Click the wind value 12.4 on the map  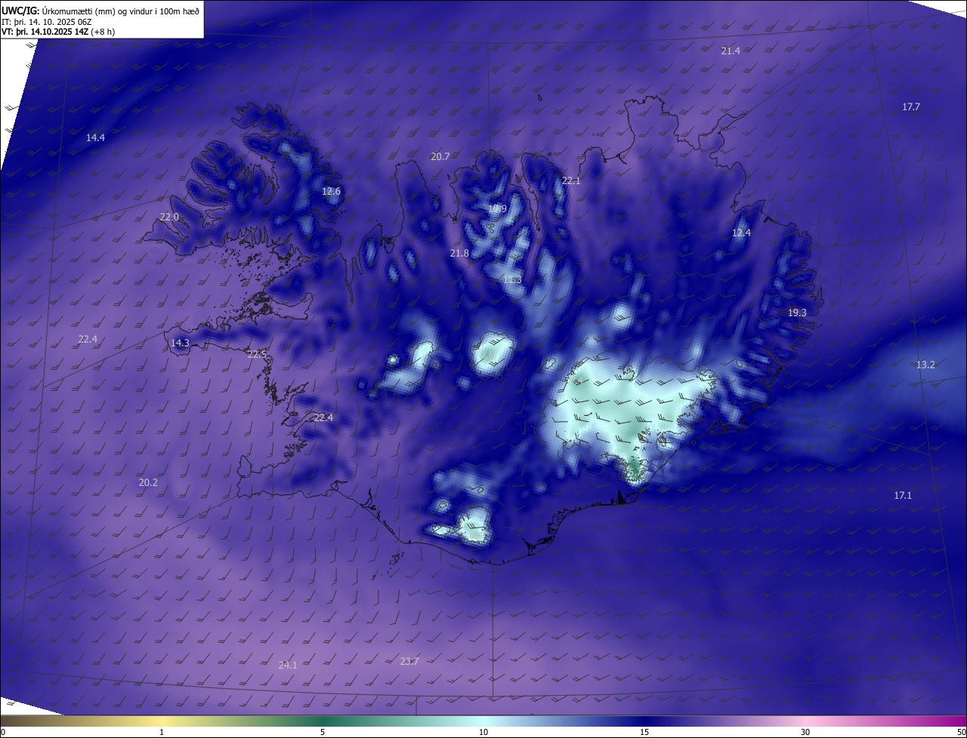pyautogui.click(x=741, y=232)
